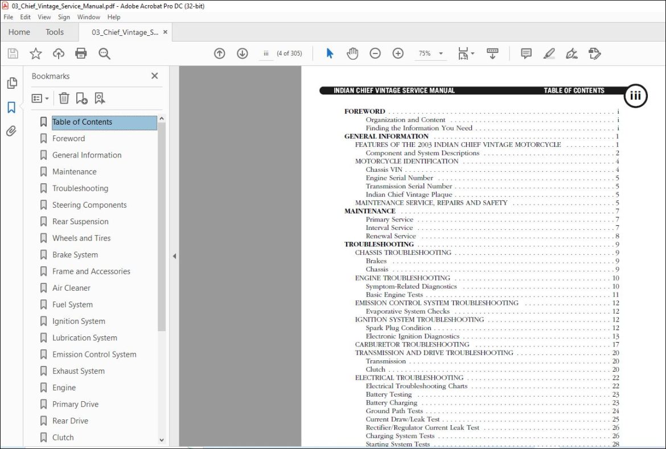Jump to the Emission Control System bookmark

click(94, 355)
